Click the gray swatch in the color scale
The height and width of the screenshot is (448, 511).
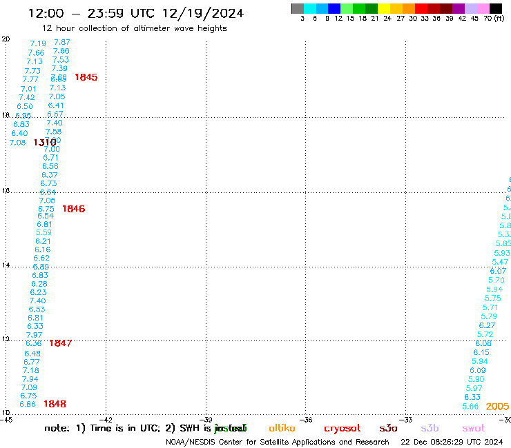pos(298,8)
